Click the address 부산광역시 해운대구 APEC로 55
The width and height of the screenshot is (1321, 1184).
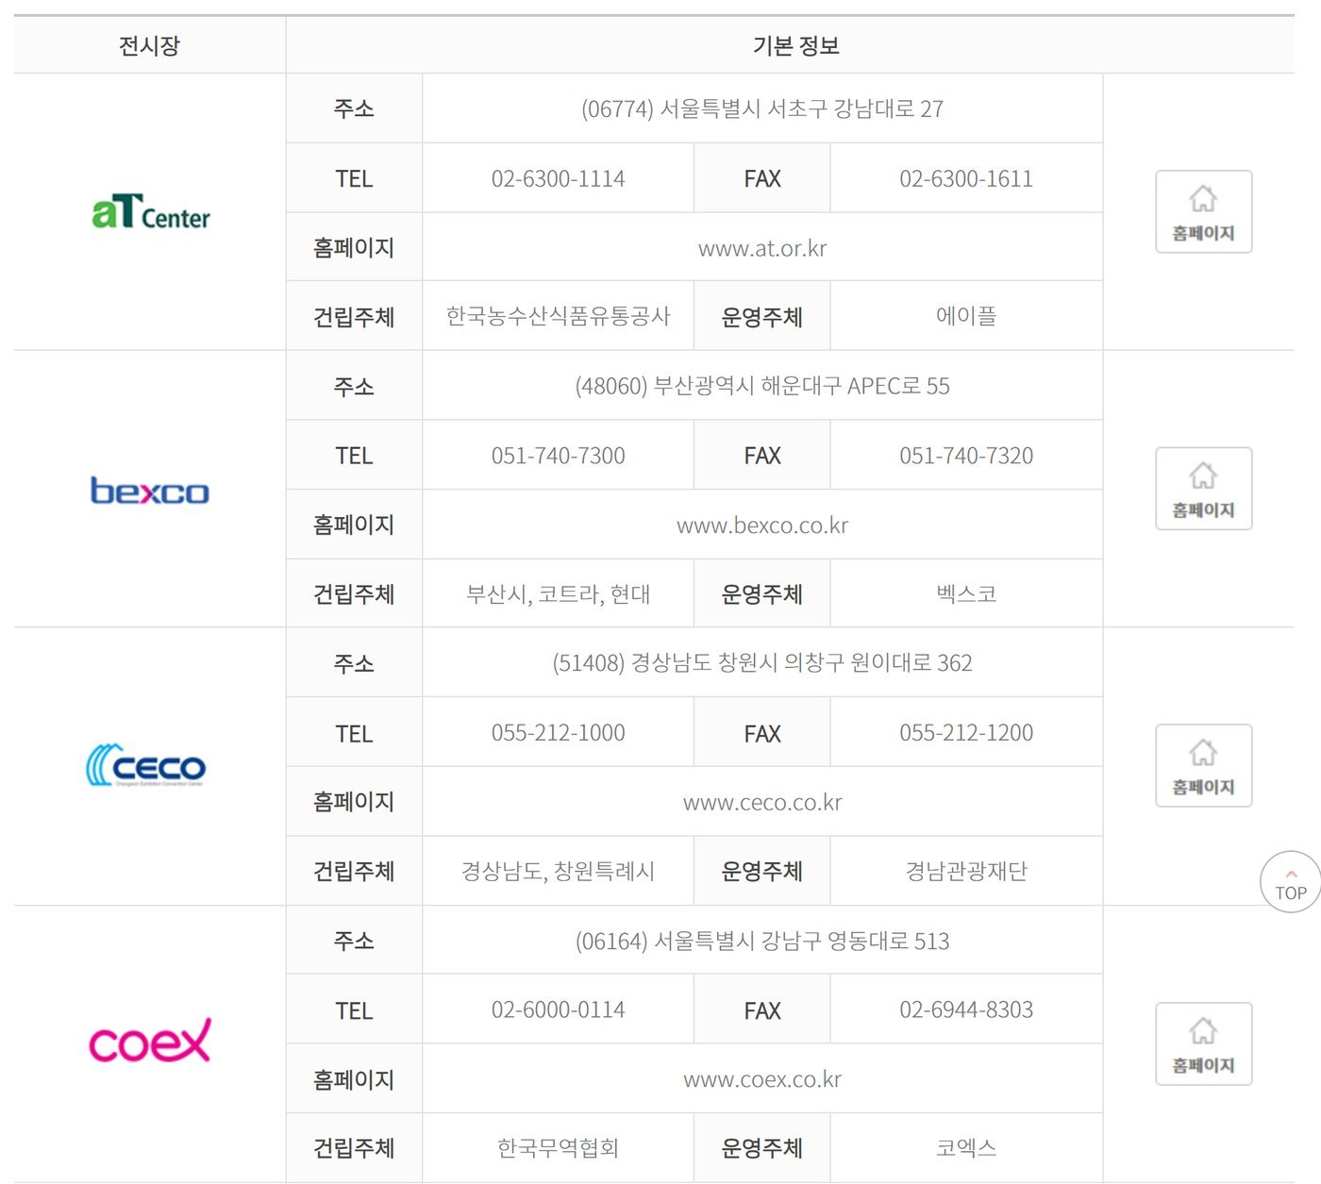click(801, 386)
